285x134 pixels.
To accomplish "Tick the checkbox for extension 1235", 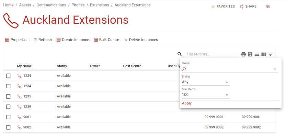I will 8,97.
